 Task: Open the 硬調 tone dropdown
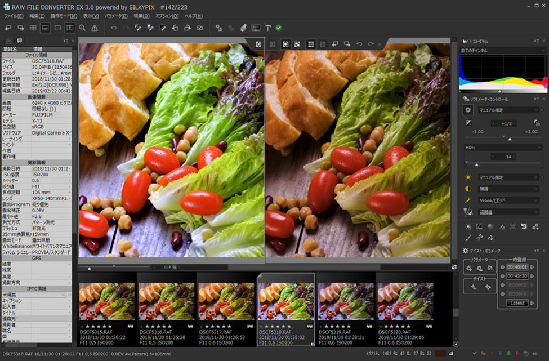point(508,189)
